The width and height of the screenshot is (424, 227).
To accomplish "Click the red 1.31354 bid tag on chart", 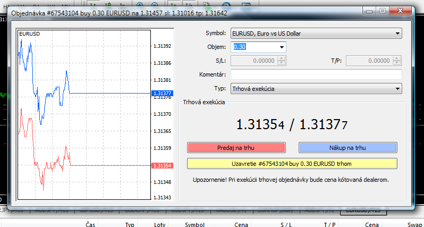I will [x=162, y=165].
